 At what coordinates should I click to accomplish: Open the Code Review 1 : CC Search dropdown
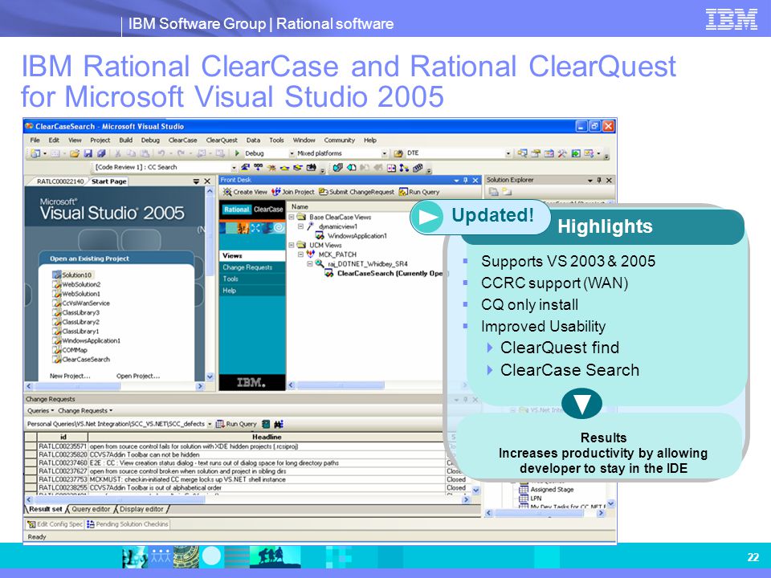click(x=234, y=168)
